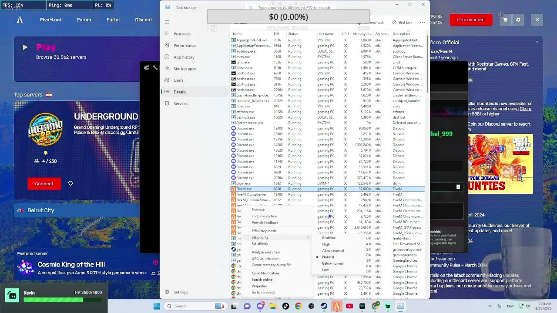
Task: Open FiveM launcher settings gear icon
Action: (518, 20)
